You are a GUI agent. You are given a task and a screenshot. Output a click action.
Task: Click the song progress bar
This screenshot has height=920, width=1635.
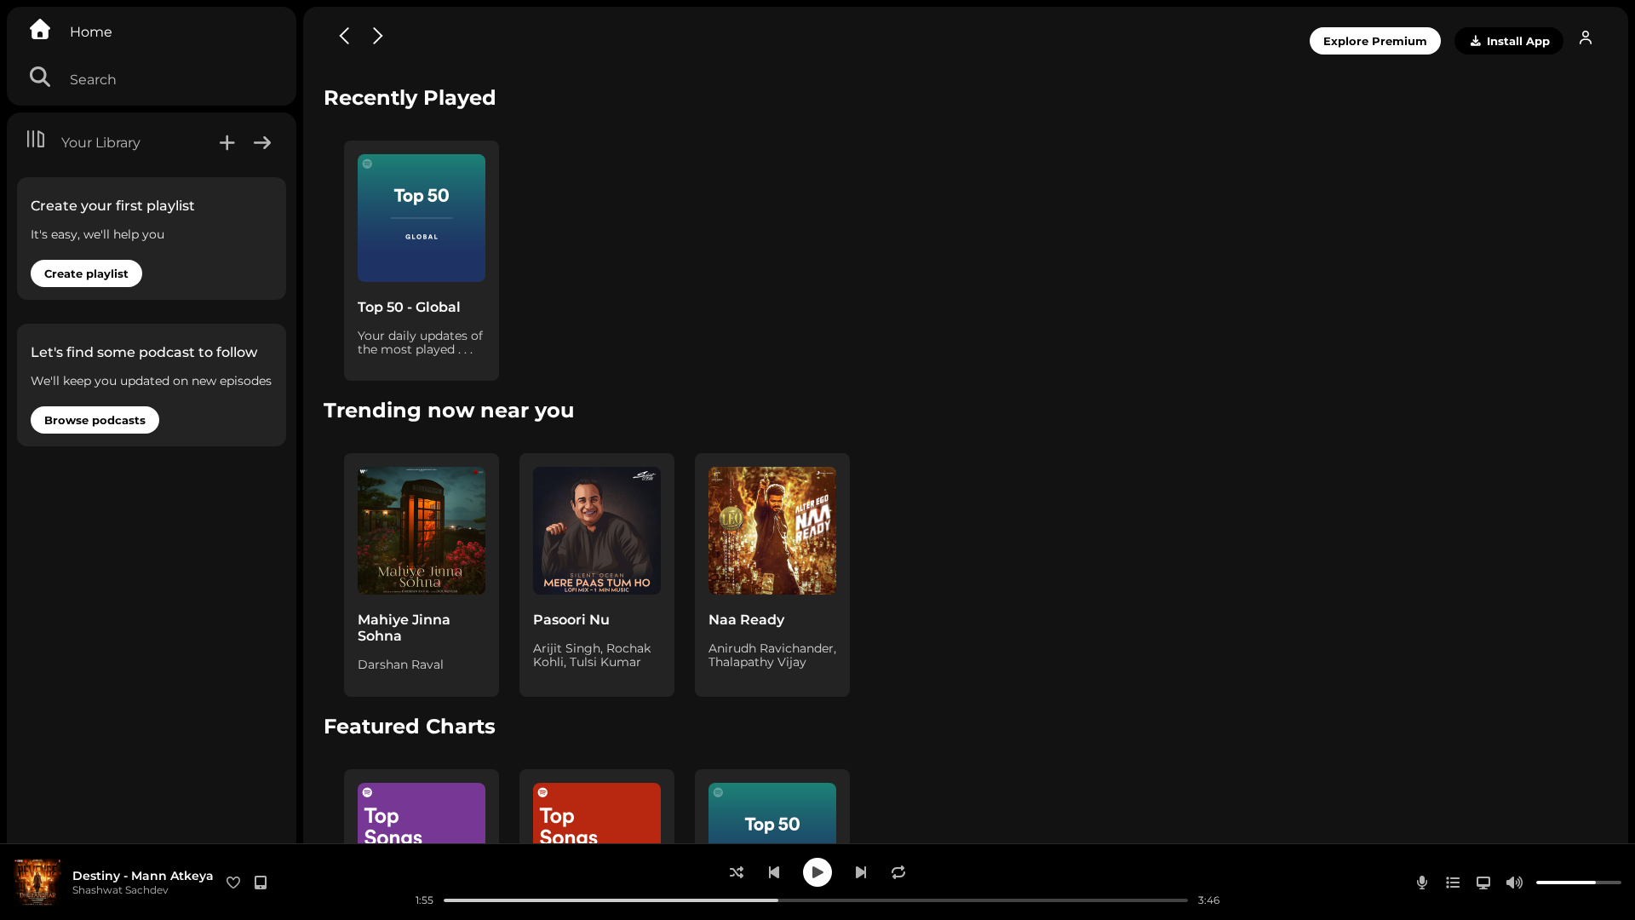tap(816, 900)
